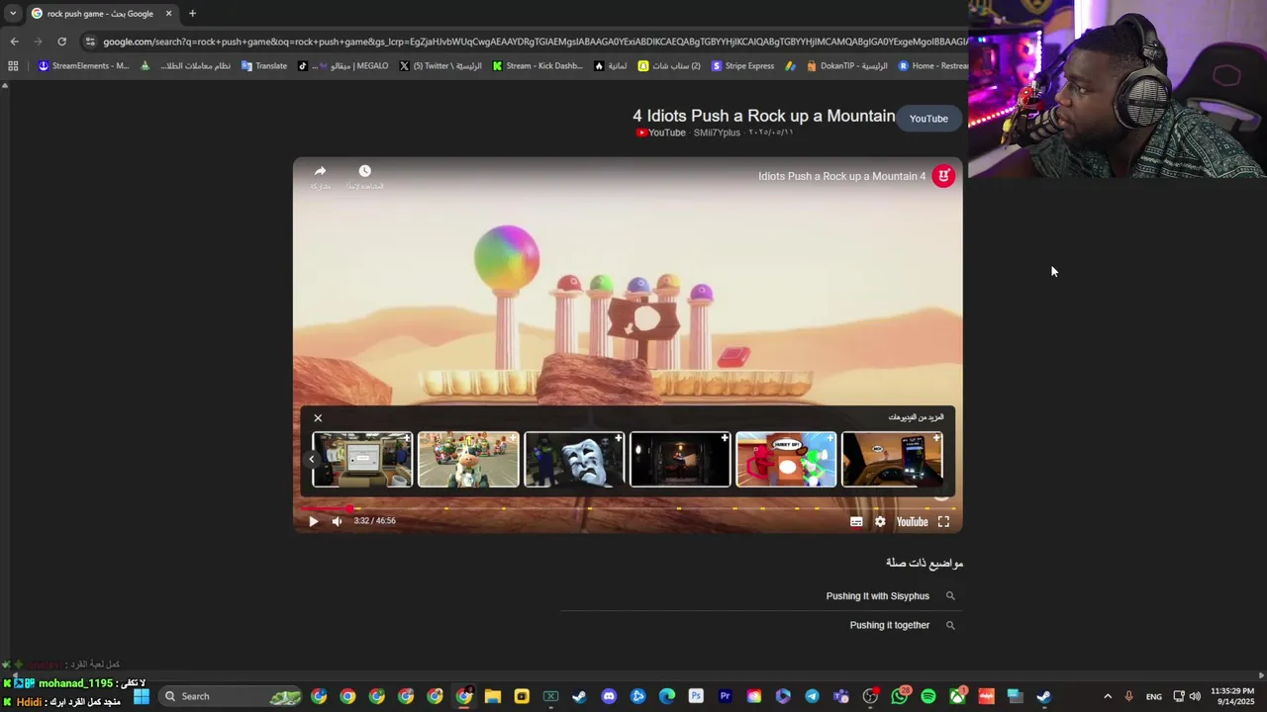The height and width of the screenshot is (712, 1267).
Task: Click the taskbar Search box
Action: pos(230,696)
